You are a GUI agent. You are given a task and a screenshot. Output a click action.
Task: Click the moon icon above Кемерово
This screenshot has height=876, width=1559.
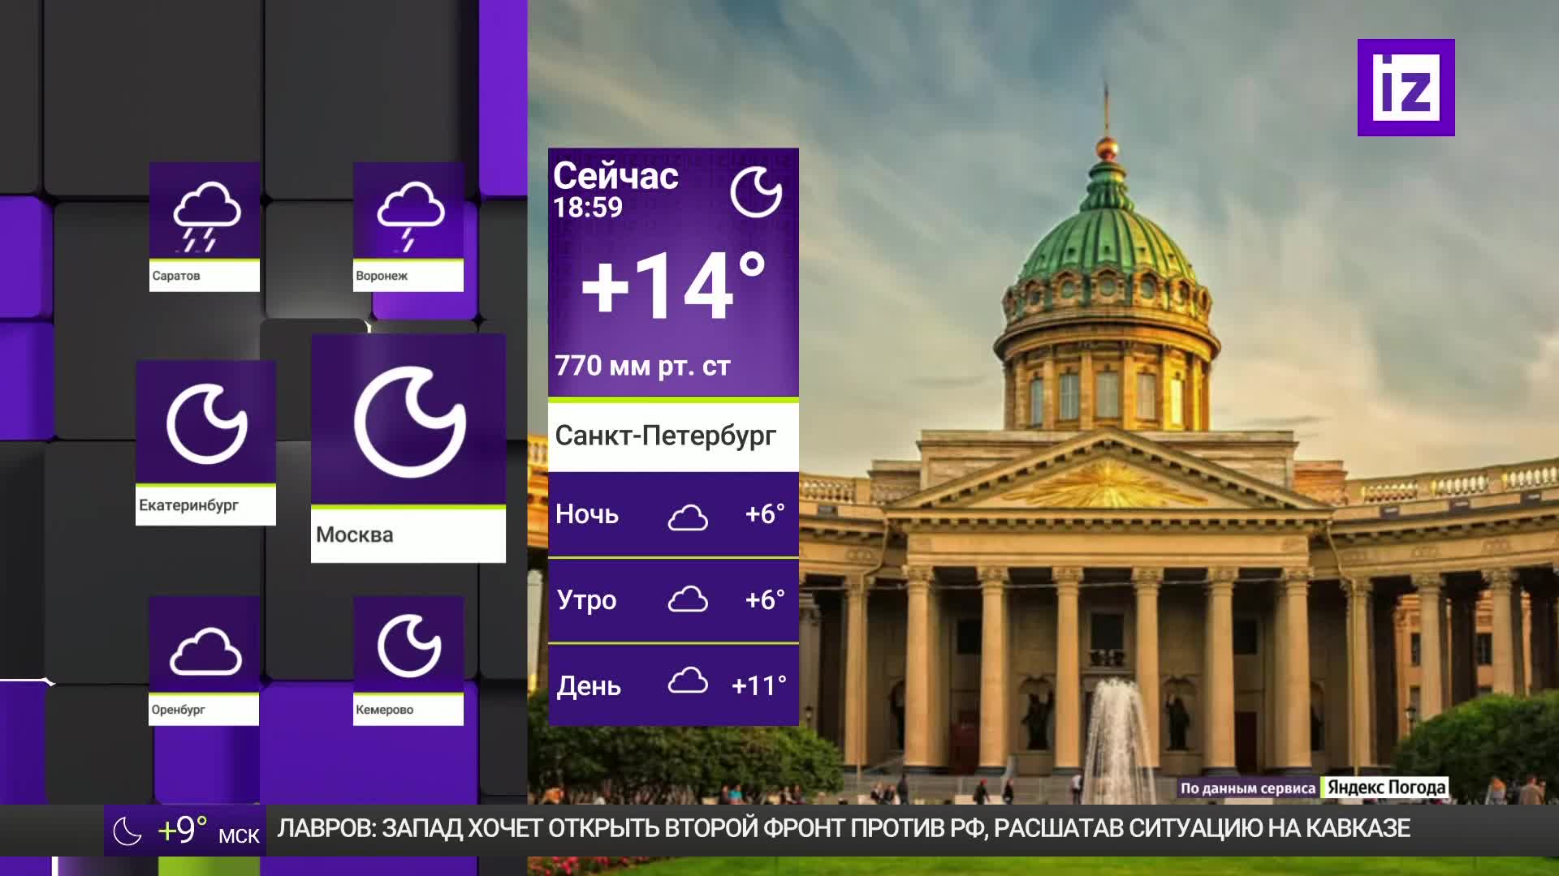pos(409,646)
